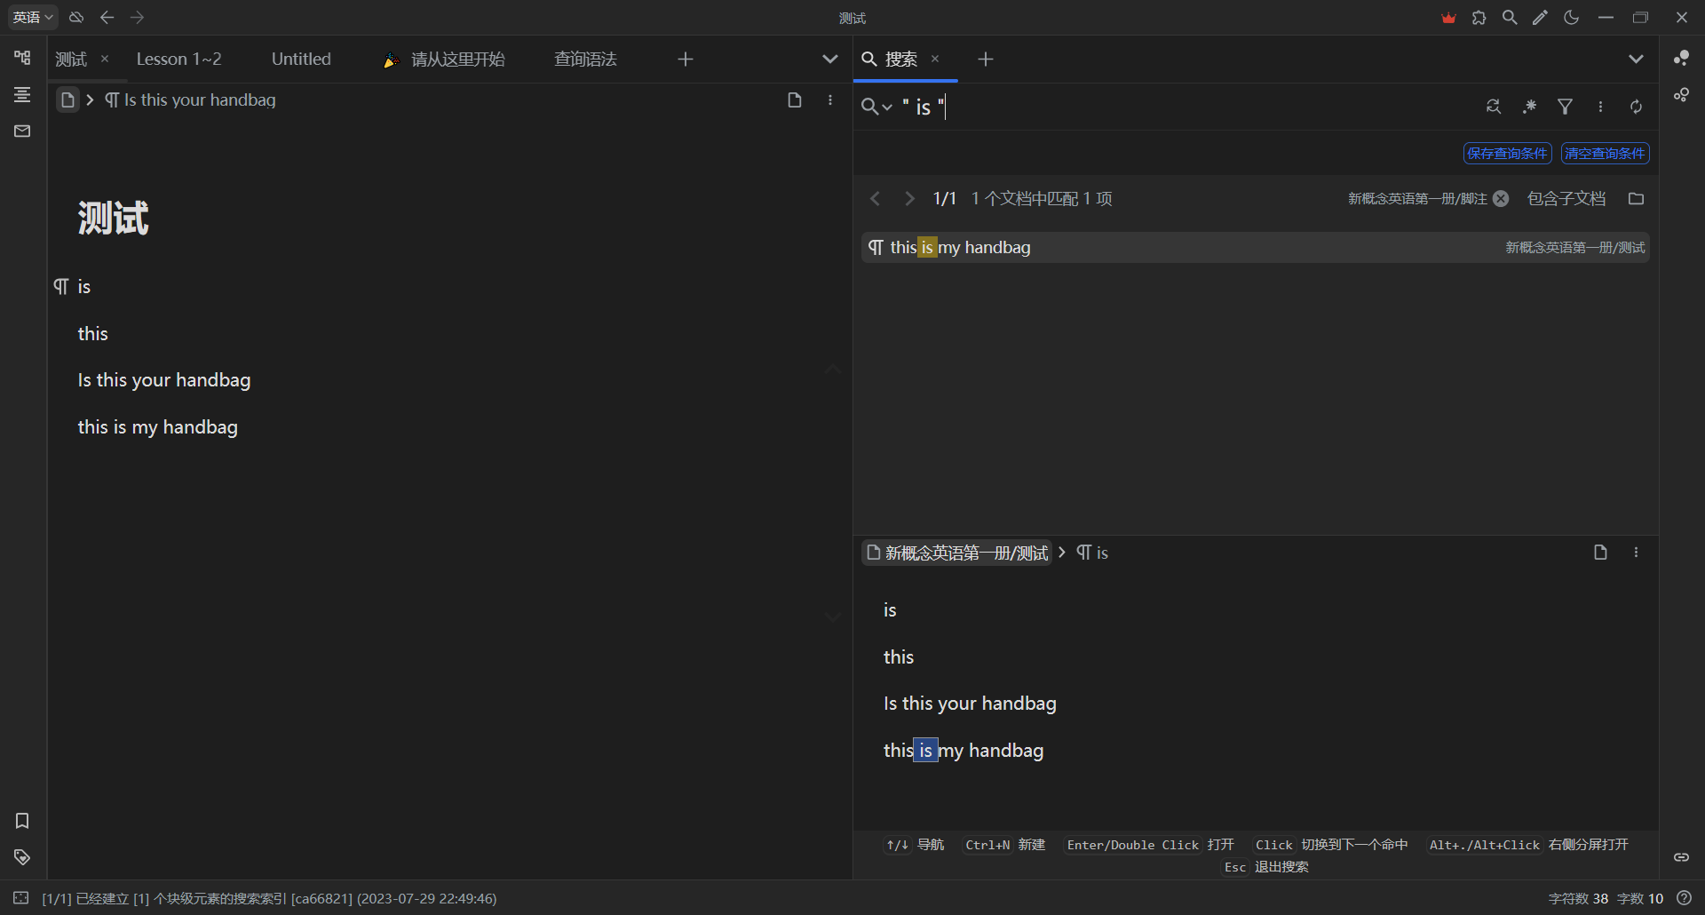Click the paragraph 'is' in the editor
This screenshot has width=1705, height=915.
point(84,286)
